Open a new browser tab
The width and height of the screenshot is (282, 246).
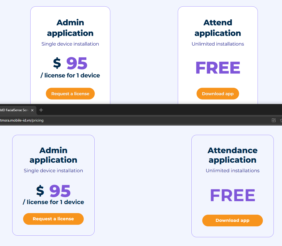[x=41, y=110]
